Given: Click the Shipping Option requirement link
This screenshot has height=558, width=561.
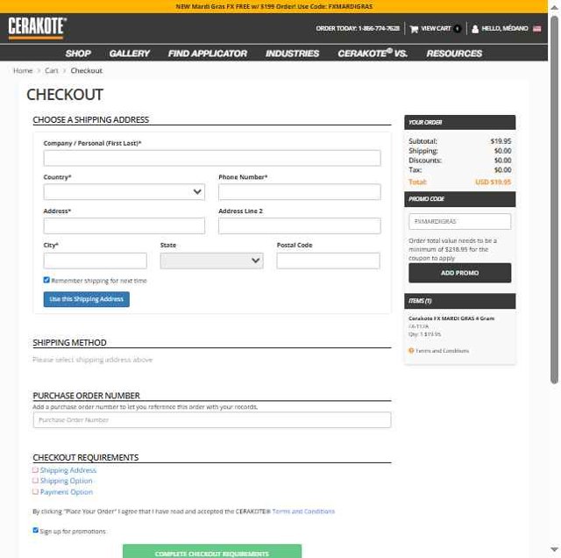Looking at the screenshot, I should 67,481.
